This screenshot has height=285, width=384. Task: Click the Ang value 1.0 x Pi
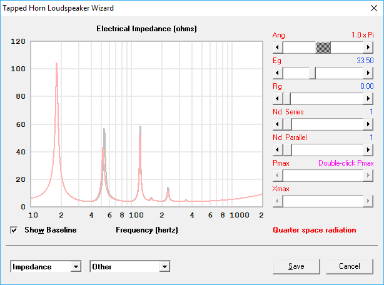363,35
